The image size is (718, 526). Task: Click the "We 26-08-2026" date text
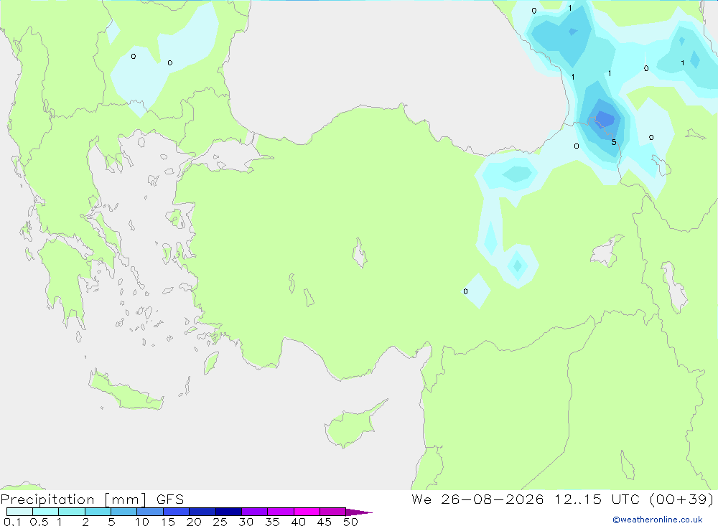pyautogui.click(x=477, y=499)
